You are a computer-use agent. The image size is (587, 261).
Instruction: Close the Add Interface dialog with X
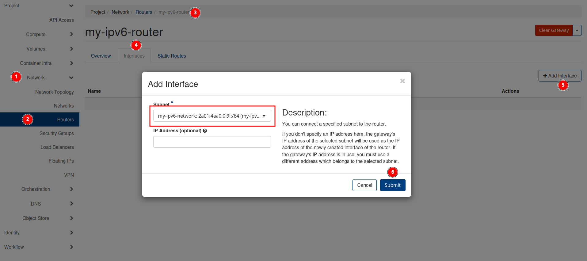[x=402, y=81]
